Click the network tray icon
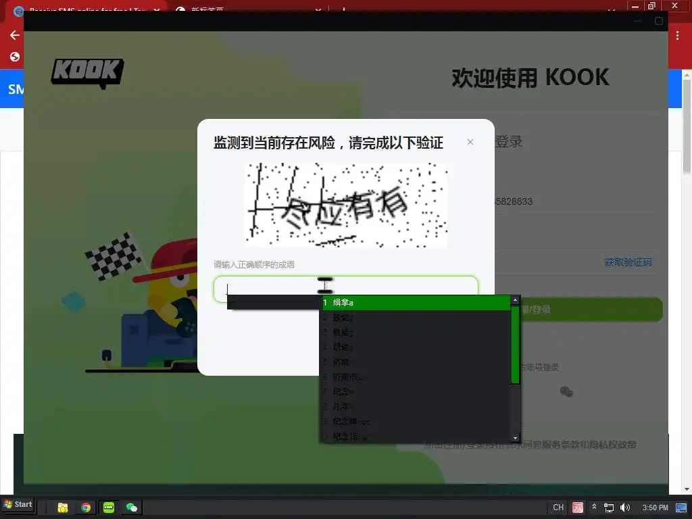Screen dimensions: 692x519 coord(609,508)
